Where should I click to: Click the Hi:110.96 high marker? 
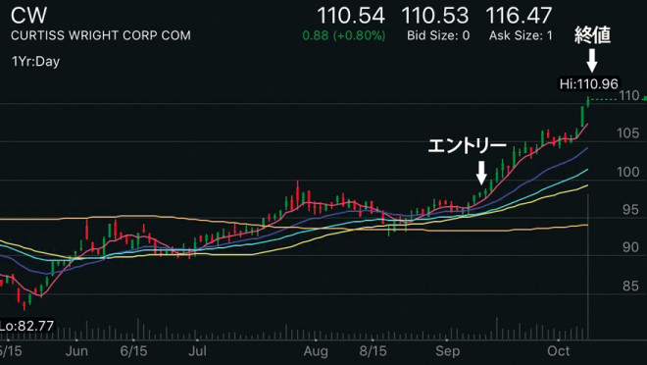[589, 83]
